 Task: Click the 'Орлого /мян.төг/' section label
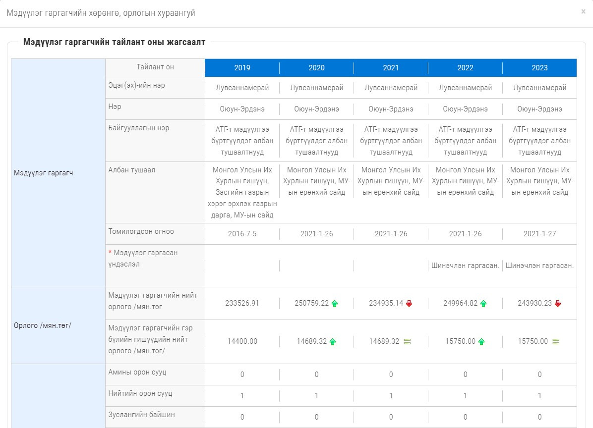coord(42,325)
